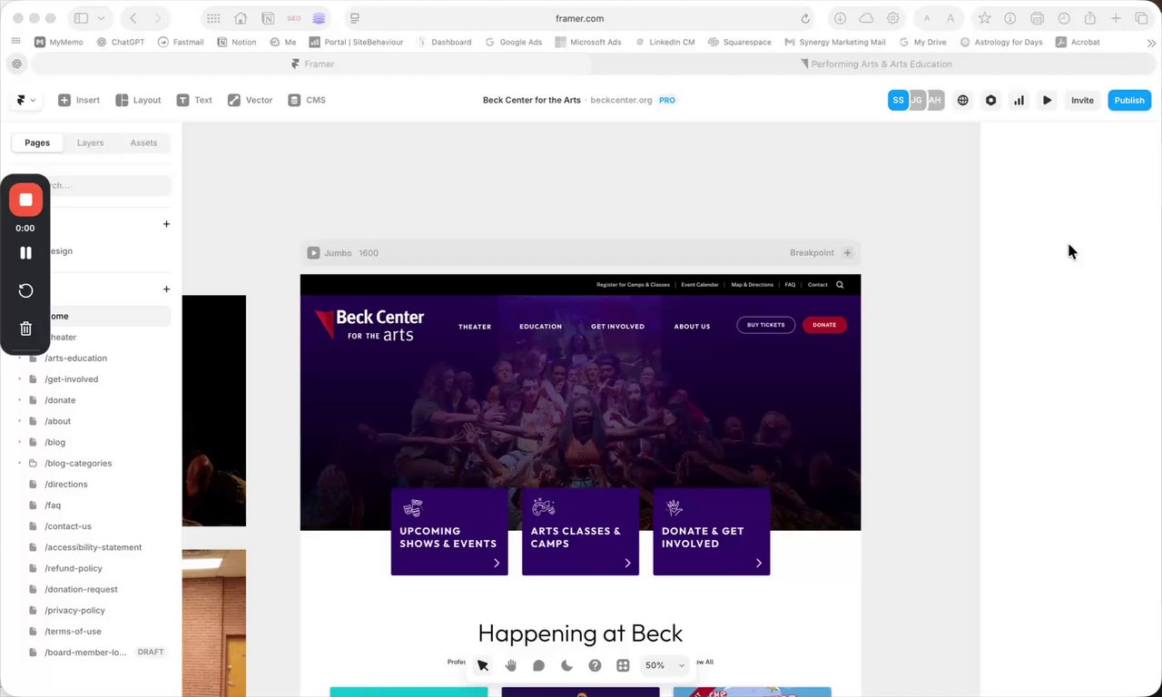This screenshot has height=697, width=1162.
Task: Click the Donate & Get Involved card
Action: point(712,532)
